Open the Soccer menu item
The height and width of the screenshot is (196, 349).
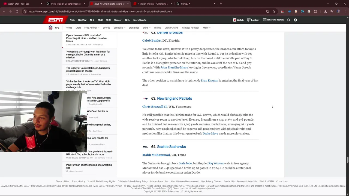click(x=118, y=20)
